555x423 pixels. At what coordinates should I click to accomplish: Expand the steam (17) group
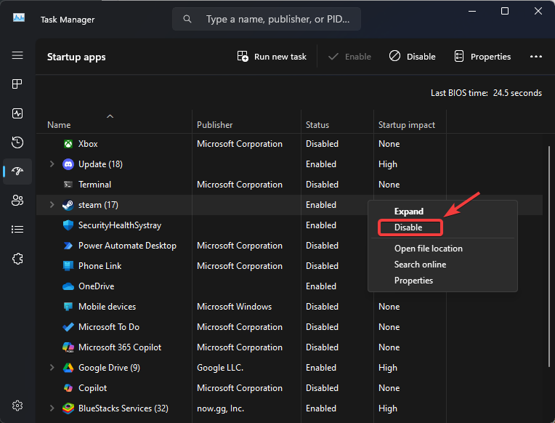52,205
